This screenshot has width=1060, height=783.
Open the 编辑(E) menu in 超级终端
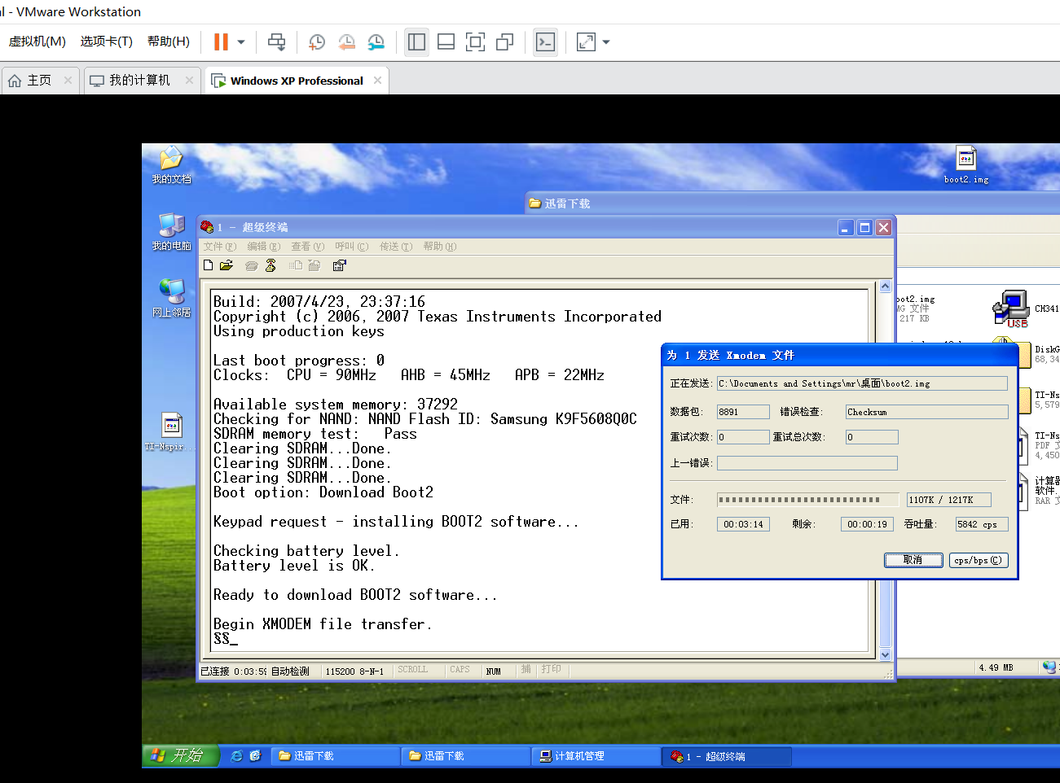coord(263,247)
